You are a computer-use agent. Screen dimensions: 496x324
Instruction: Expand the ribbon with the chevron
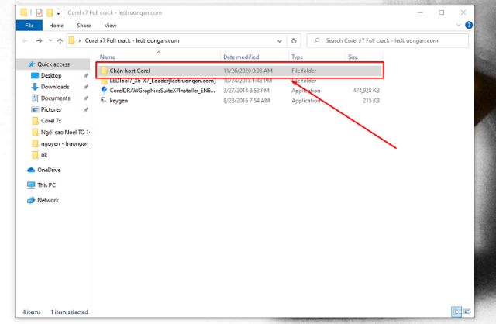coord(458,25)
